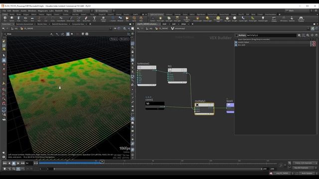Add a Caustic Light from the shelf

pyautogui.click(x=243, y=19)
